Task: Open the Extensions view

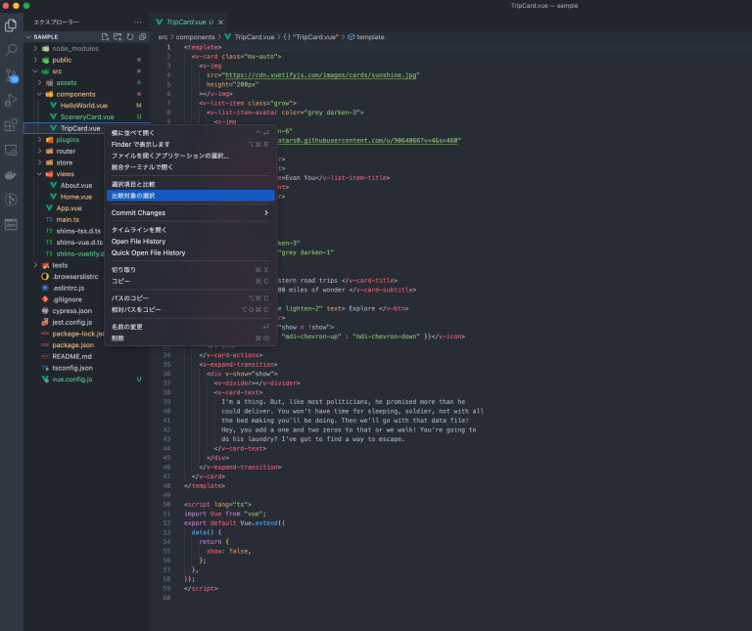Action: click(12, 125)
